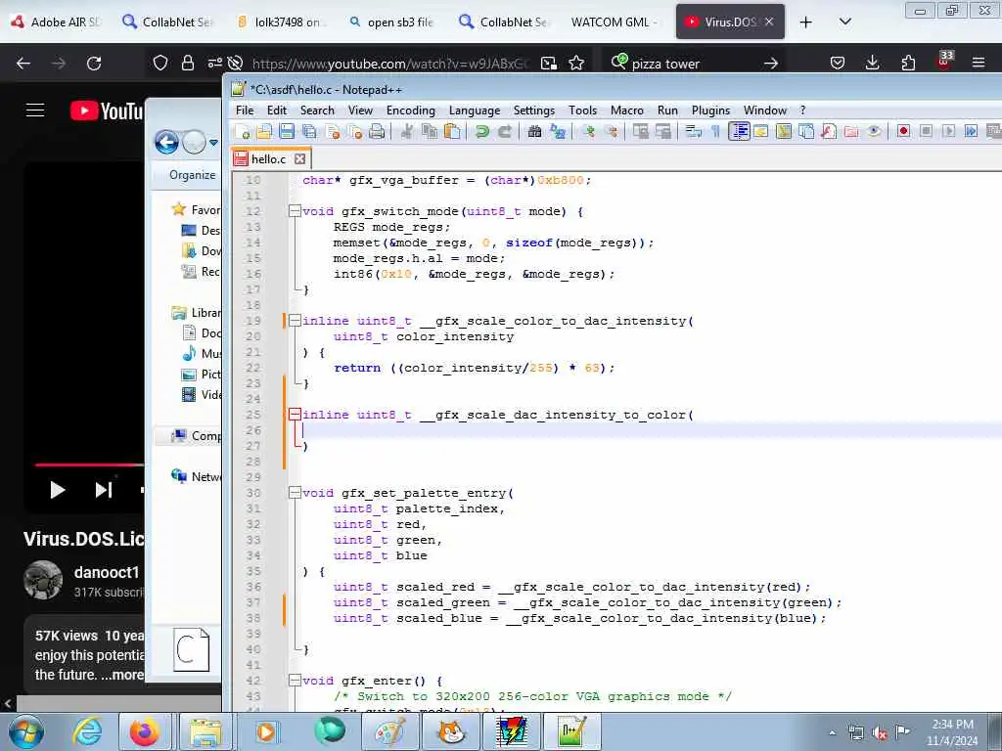Viewport: 1002px width, 751px height.
Task: Open Folder as Workspace toolbar icon
Action: (851, 132)
